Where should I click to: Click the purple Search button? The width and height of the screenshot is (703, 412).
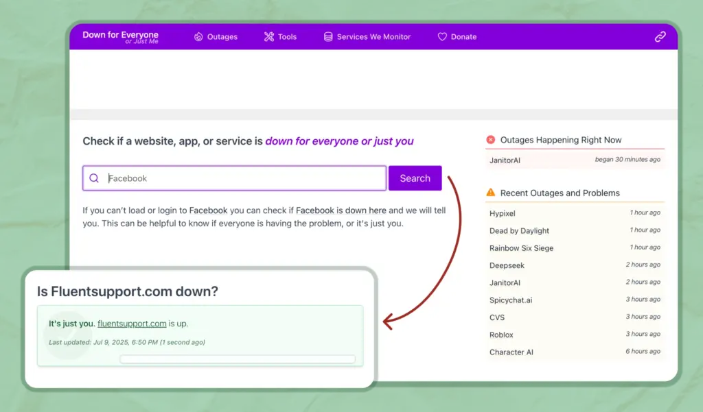click(x=415, y=178)
